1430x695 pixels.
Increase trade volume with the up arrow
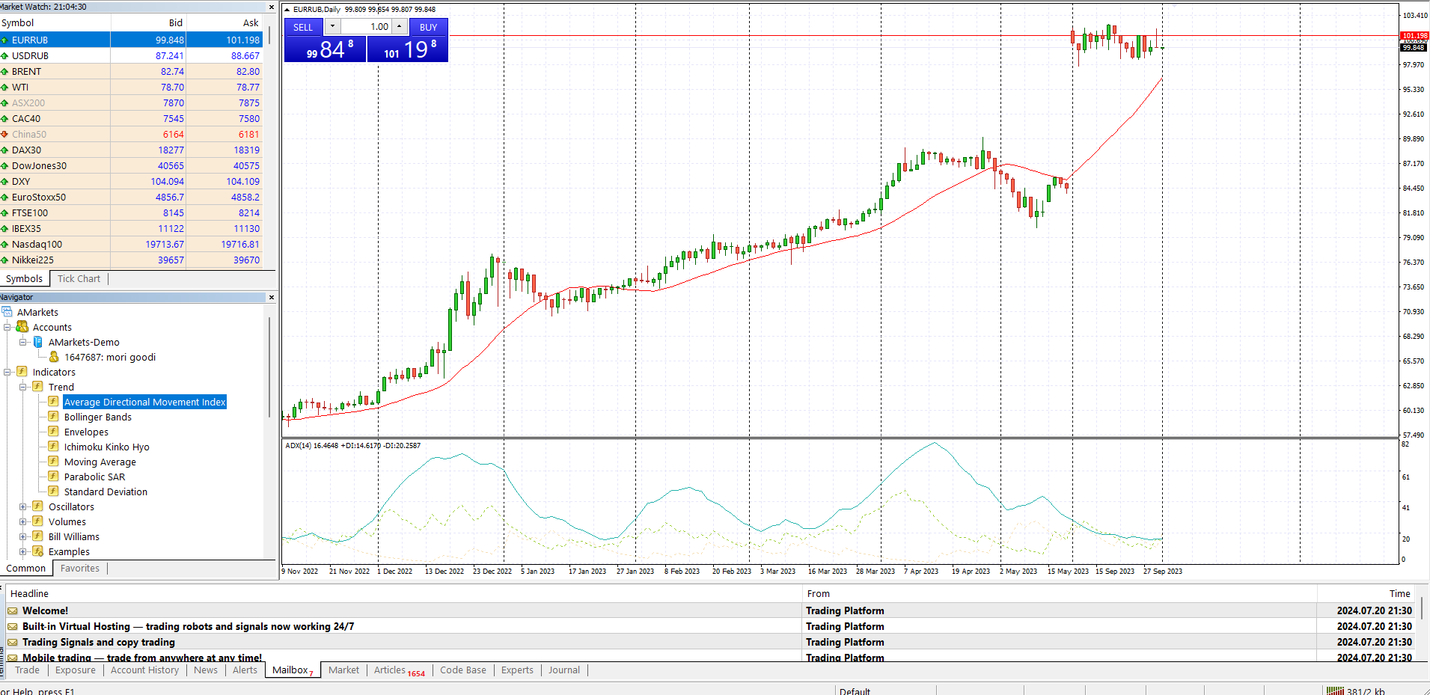[x=400, y=27]
